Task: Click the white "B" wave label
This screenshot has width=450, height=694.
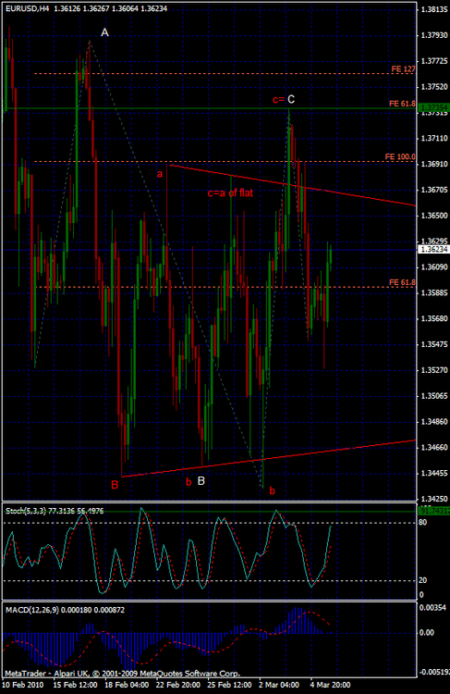Action: pos(201,481)
